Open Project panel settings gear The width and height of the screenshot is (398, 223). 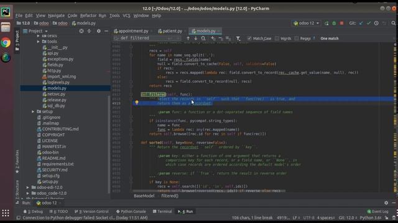tap(98, 31)
